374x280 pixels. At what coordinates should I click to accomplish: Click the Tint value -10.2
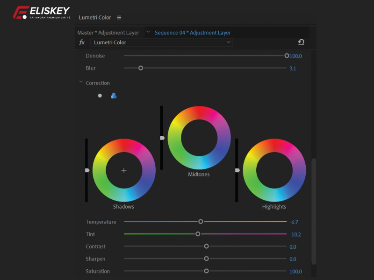(x=295, y=235)
